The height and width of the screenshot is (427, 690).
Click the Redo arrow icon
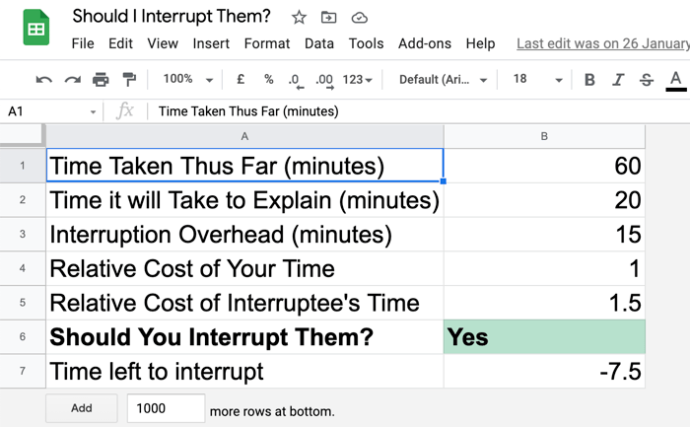pos(73,80)
